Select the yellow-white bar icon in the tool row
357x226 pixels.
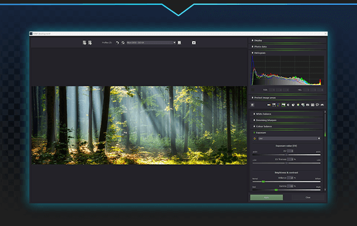(269, 105)
